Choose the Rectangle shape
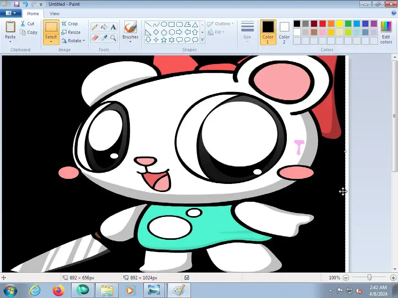 (x=172, y=24)
